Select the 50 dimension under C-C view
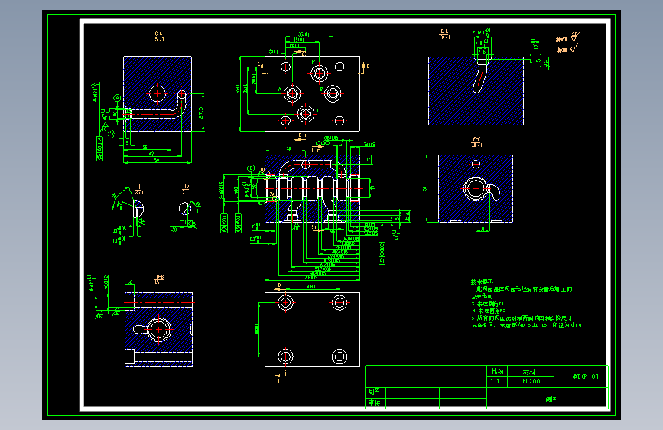 [x=157, y=161]
